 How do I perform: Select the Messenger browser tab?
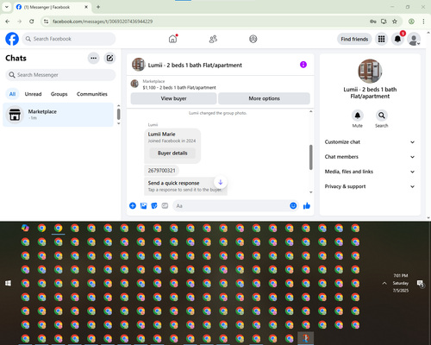pyautogui.click(x=53, y=7)
